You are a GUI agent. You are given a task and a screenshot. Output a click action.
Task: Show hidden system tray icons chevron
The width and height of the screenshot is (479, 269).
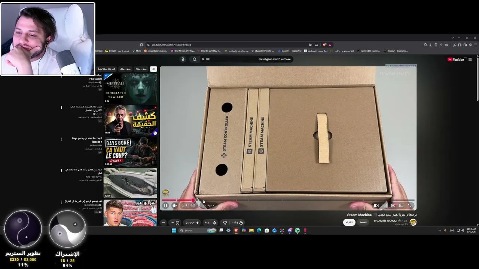439,231
